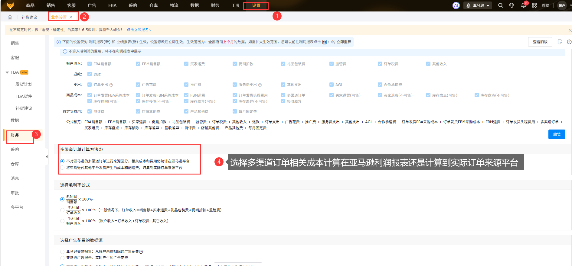Open the 财务 top menu
This screenshot has width=572, height=266.
(x=215, y=5)
